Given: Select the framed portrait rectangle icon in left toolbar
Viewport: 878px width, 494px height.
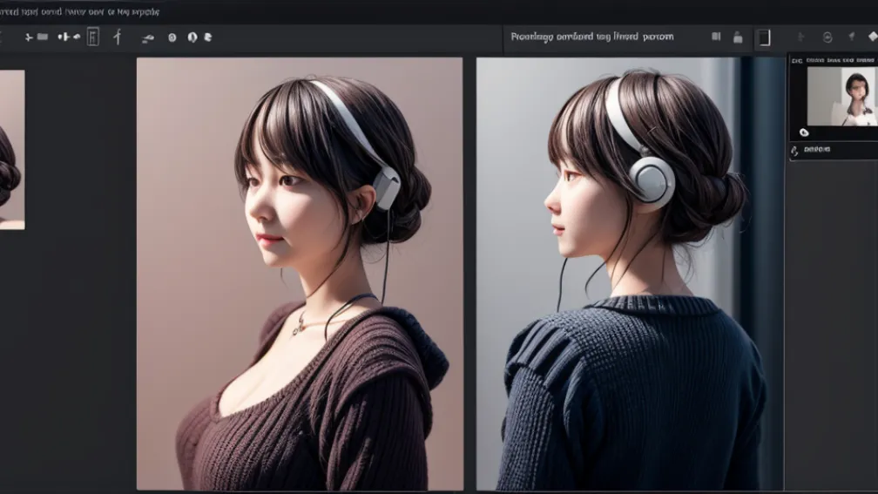Looking at the screenshot, I should tap(93, 37).
